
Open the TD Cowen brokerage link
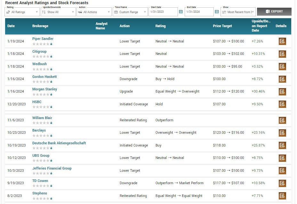(x=40, y=181)
